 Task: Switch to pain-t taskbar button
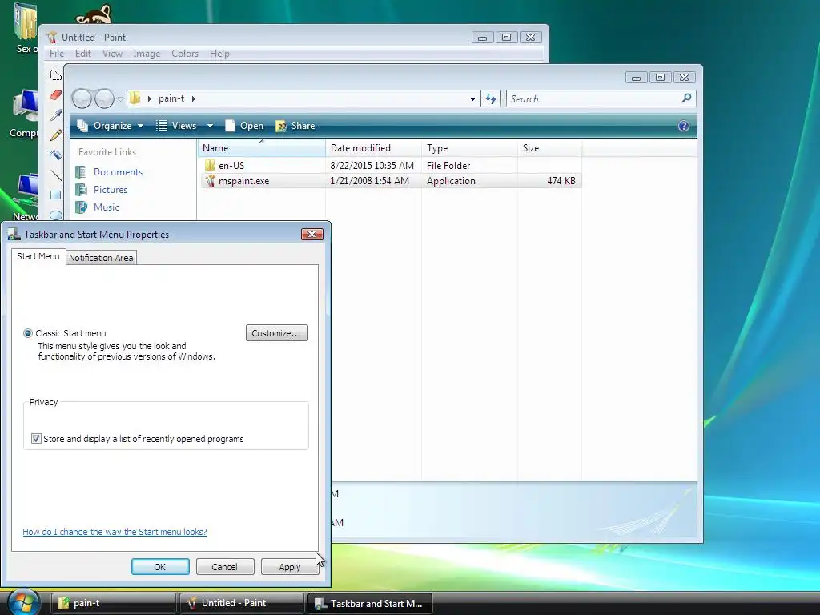113,603
